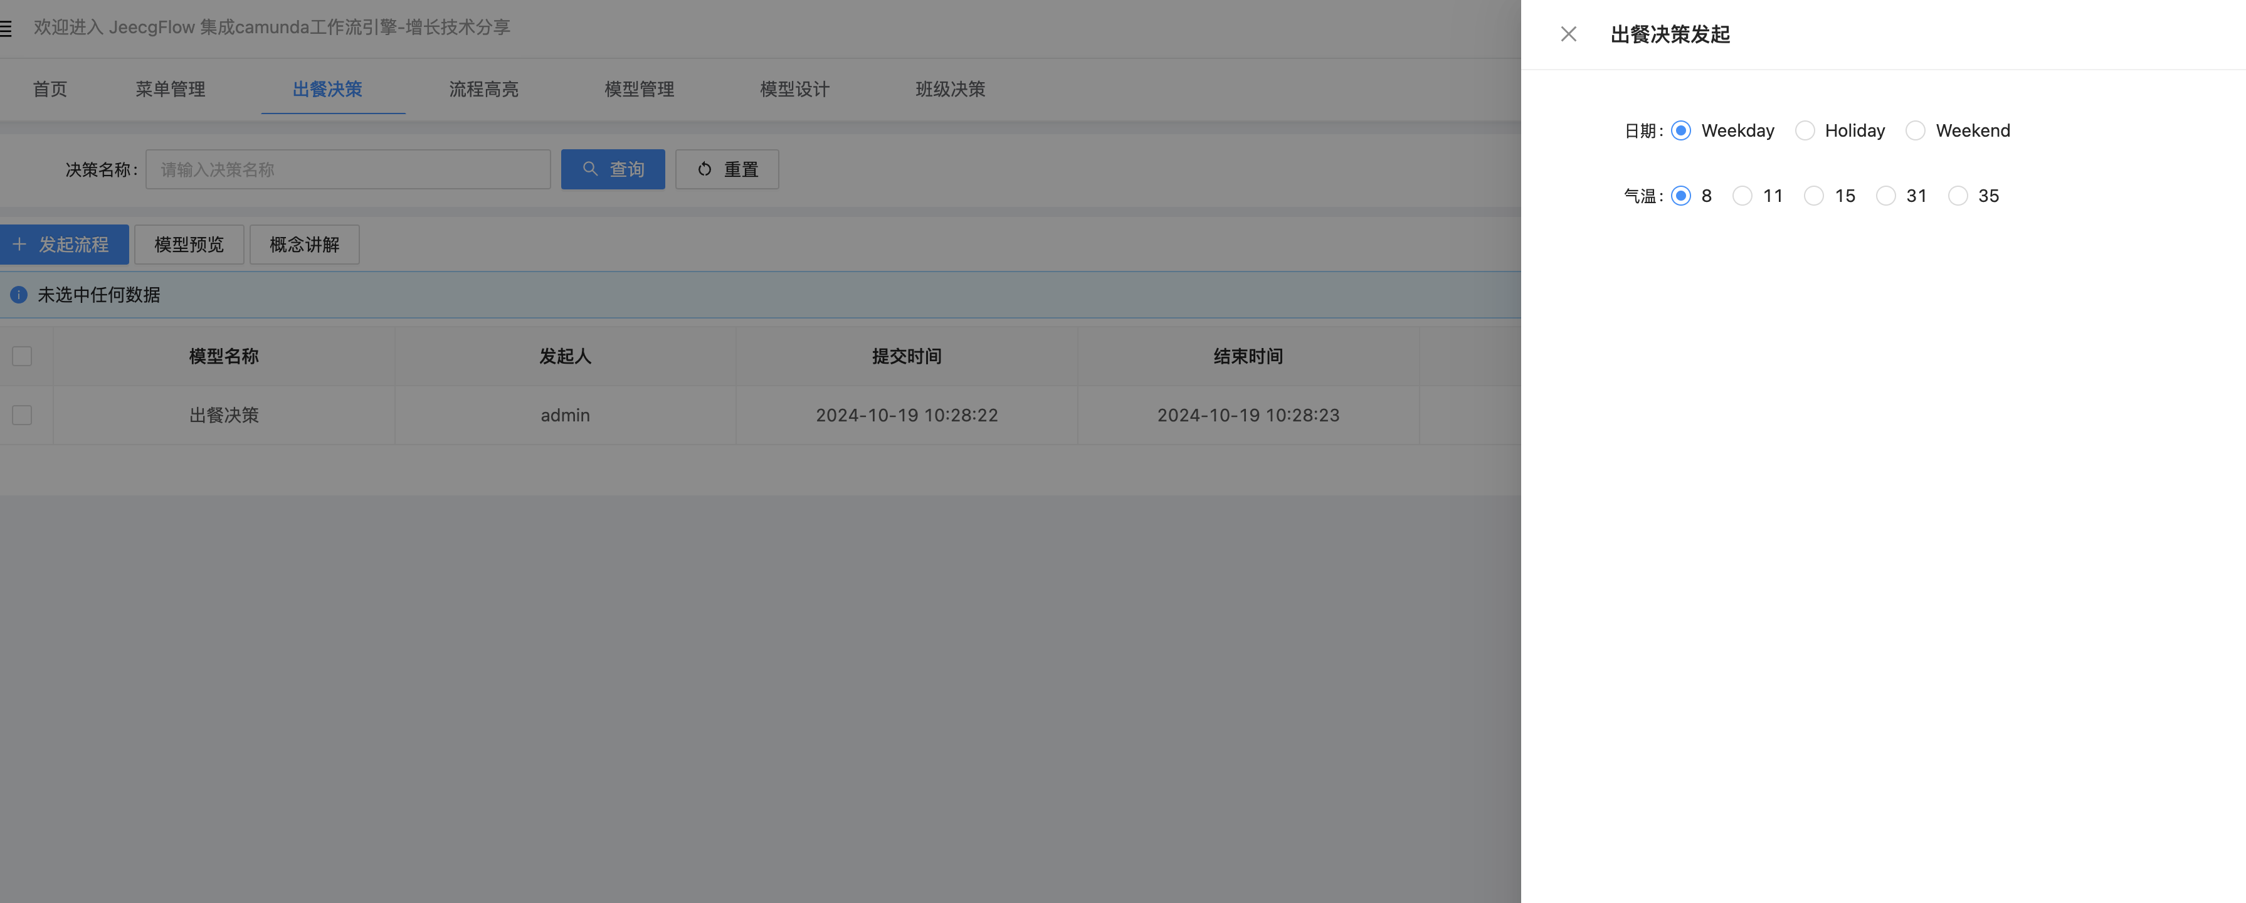Viewport: 2246px width, 903px height.
Task: Choose the Weekend date option
Action: pyautogui.click(x=1915, y=130)
